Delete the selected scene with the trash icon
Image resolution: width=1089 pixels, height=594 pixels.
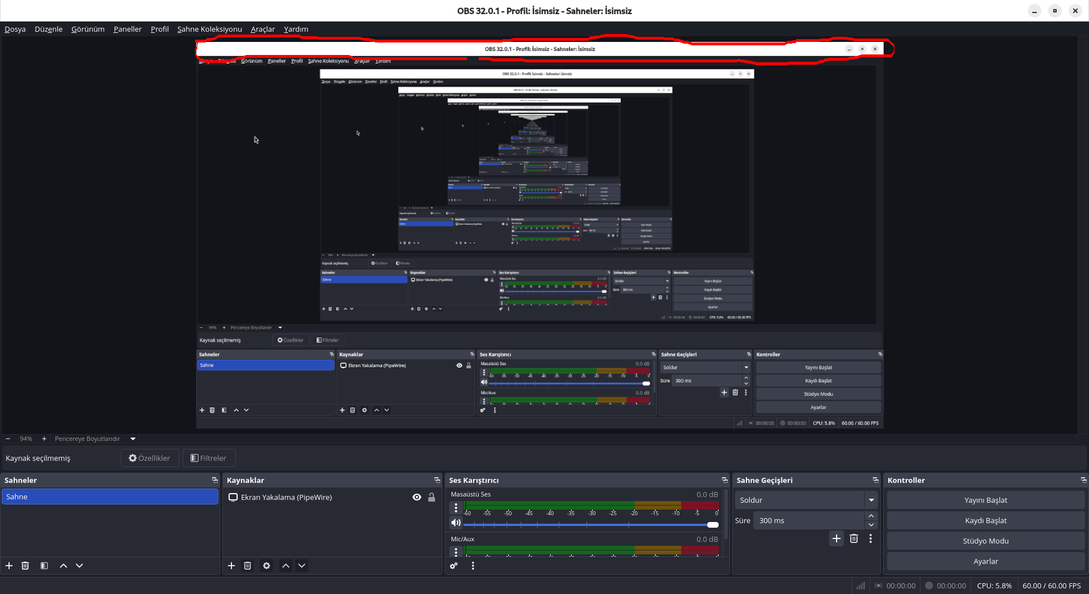coord(25,566)
